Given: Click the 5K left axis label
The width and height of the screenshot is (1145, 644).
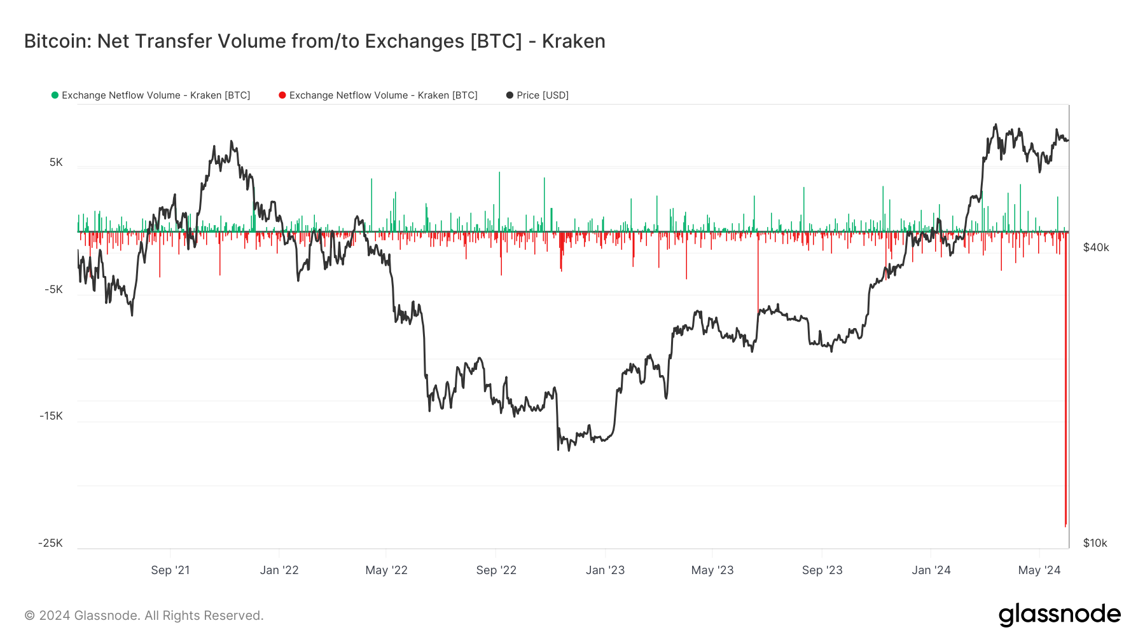Looking at the screenshot, I should click(57, 163).
